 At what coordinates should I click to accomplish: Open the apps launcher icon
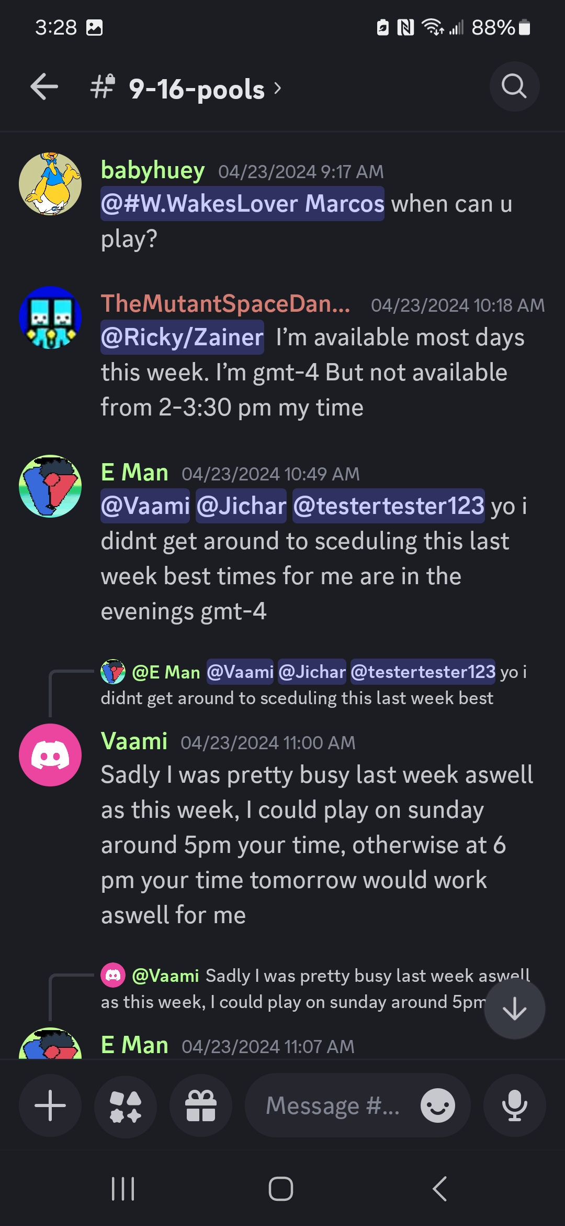[126, 1105]
